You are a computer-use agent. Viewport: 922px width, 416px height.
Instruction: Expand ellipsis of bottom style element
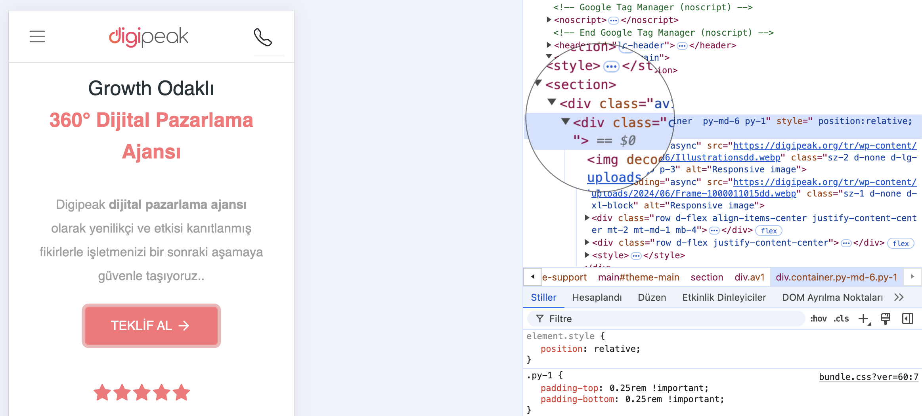[x=636, y=256]
